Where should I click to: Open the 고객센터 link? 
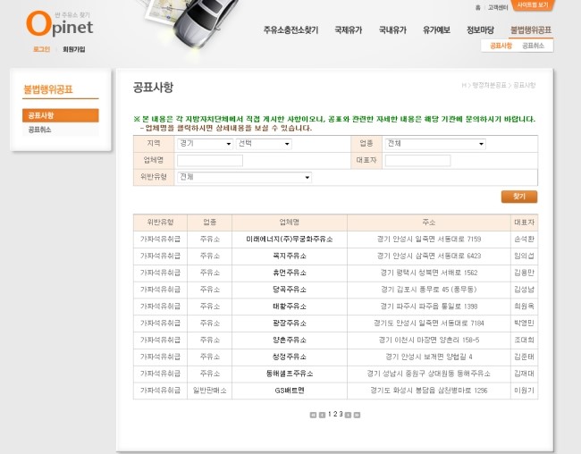[498, 7]
